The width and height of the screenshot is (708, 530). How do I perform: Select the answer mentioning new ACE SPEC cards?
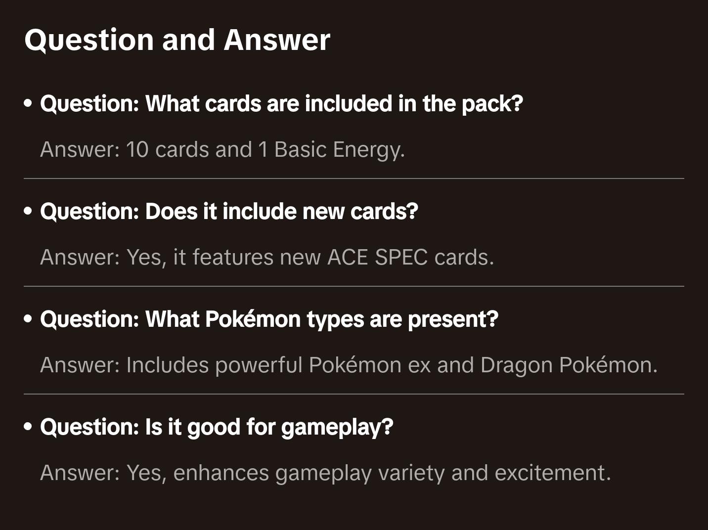267,258
